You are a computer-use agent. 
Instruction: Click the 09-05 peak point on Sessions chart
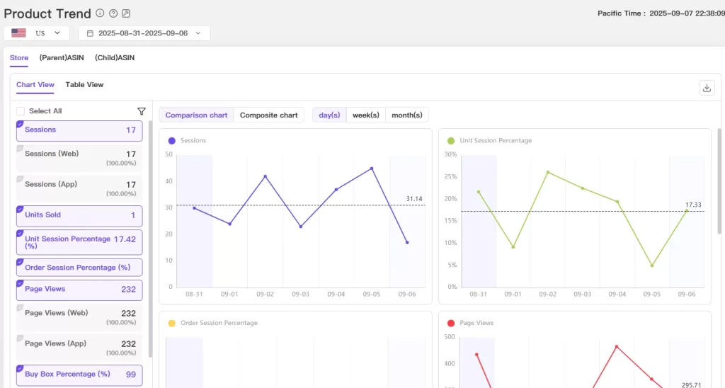pyautogui.click(x=372, y=169)
